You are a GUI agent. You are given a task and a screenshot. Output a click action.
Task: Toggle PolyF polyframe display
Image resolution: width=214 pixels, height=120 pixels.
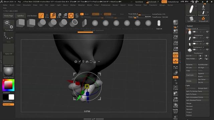[x=176, y=111]
